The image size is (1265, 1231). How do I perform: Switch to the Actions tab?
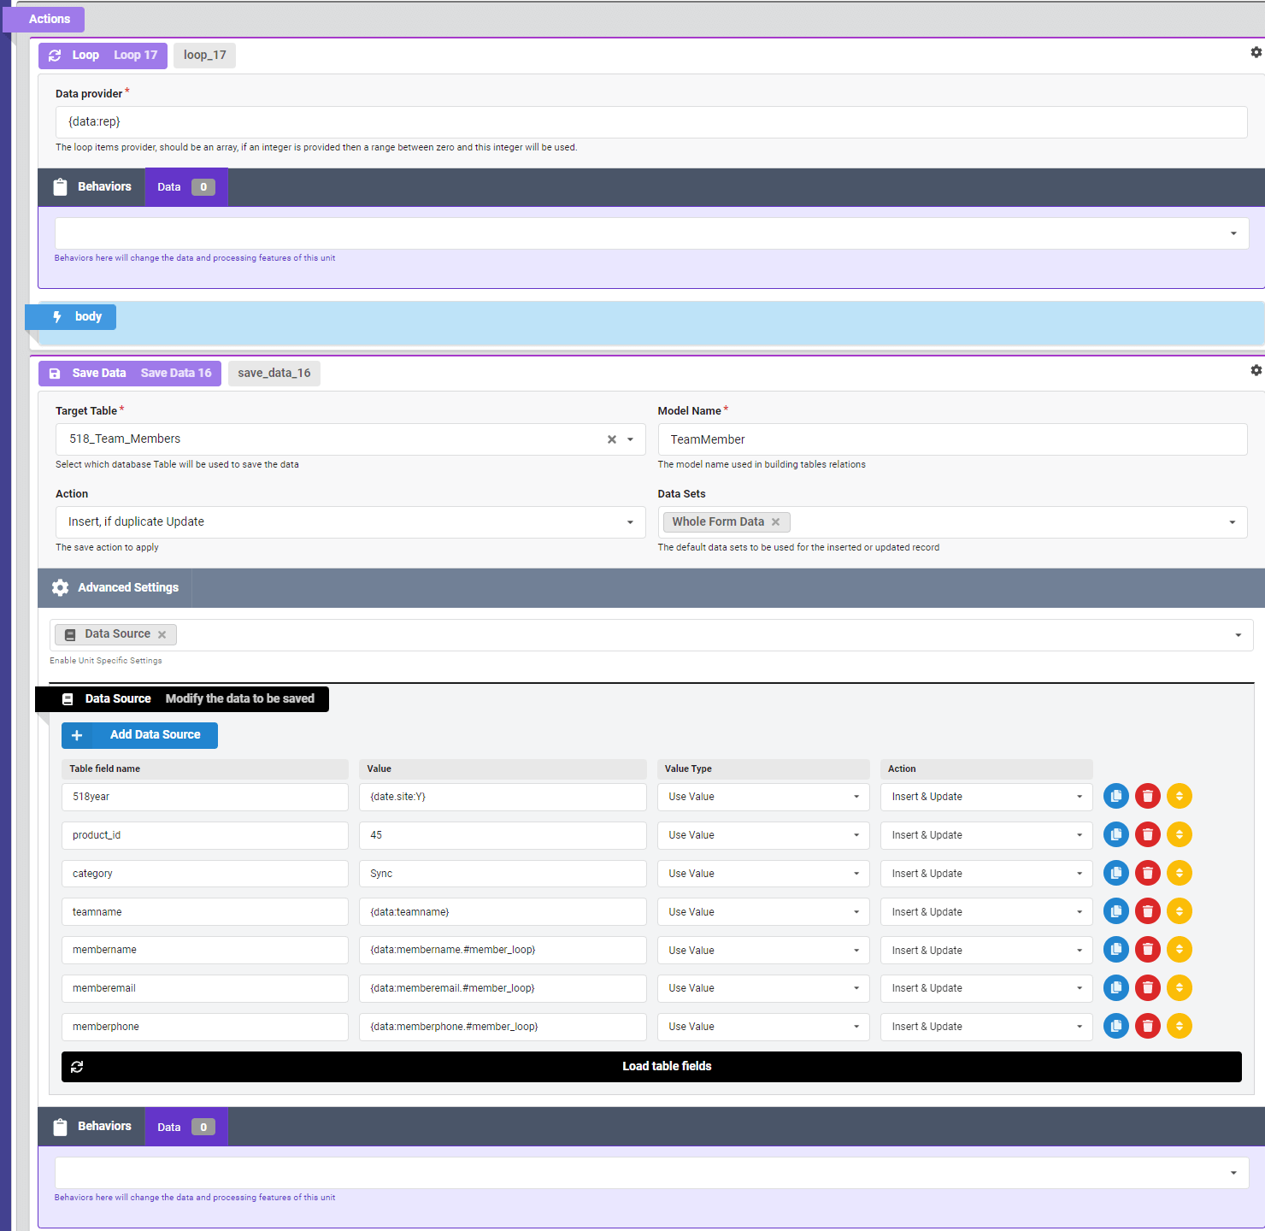(44, 19)
